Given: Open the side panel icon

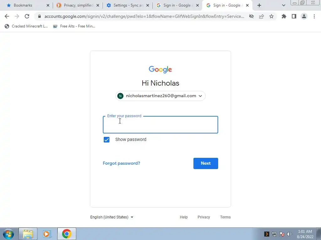Looking at the screenshot, I should (x=294, y=16).
